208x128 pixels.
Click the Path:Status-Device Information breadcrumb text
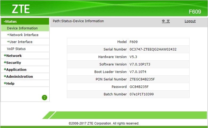[x=78, y=21]
